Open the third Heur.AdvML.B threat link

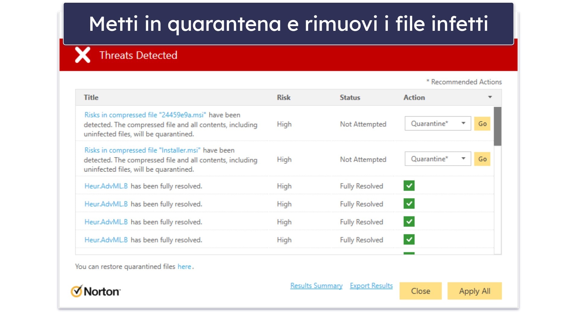coord(106,222)
